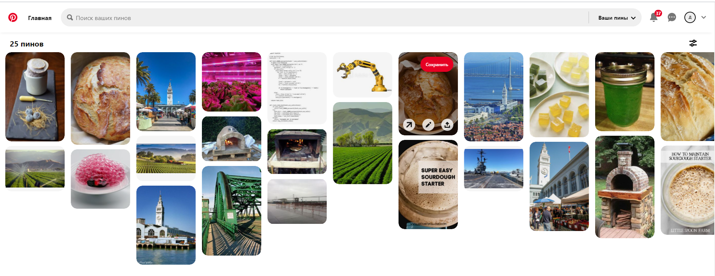
Task: Click the share upload icon on bread pin
Action: pyautogui.click(x=447, y=125)
